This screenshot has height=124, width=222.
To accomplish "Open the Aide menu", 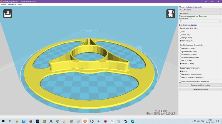I will click(x=20, y=4).
